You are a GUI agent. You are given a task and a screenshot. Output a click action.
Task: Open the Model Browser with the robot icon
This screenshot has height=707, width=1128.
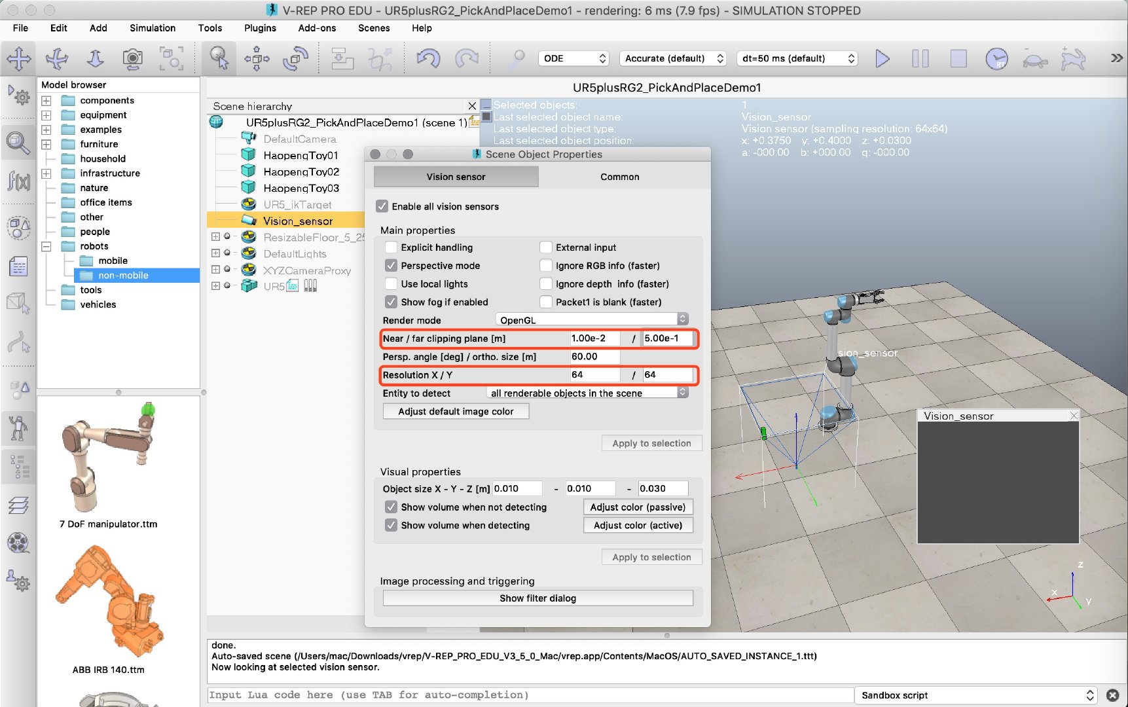point(19,427)
